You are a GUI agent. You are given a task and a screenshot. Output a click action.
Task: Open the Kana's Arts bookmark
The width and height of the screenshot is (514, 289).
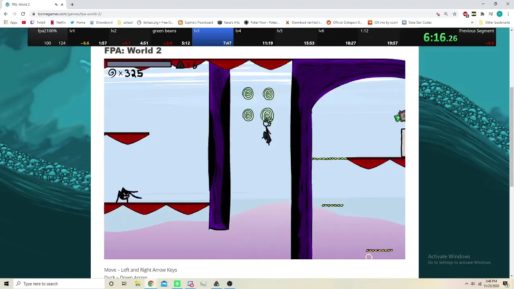(x=228, y=22)
